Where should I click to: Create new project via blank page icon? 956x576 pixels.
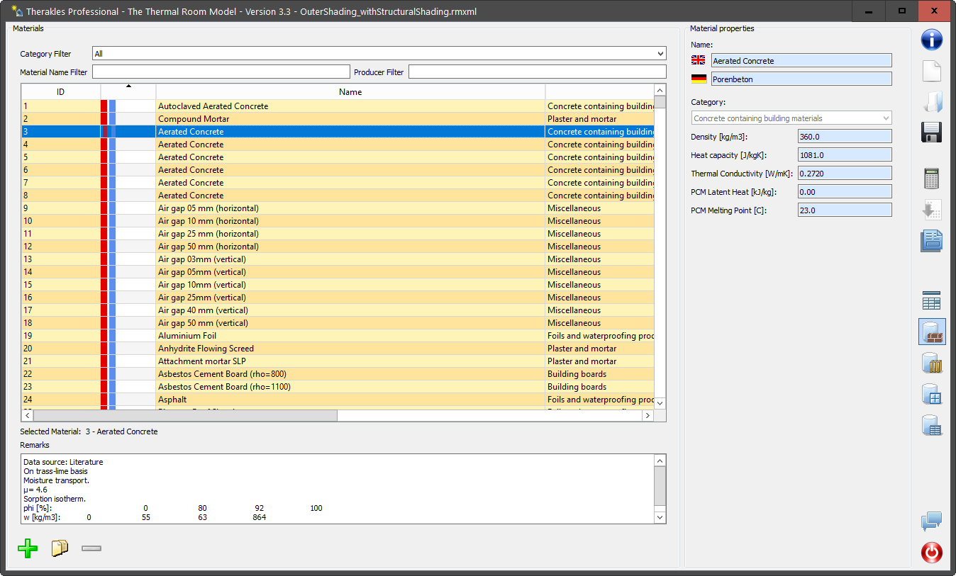point(932,71)
